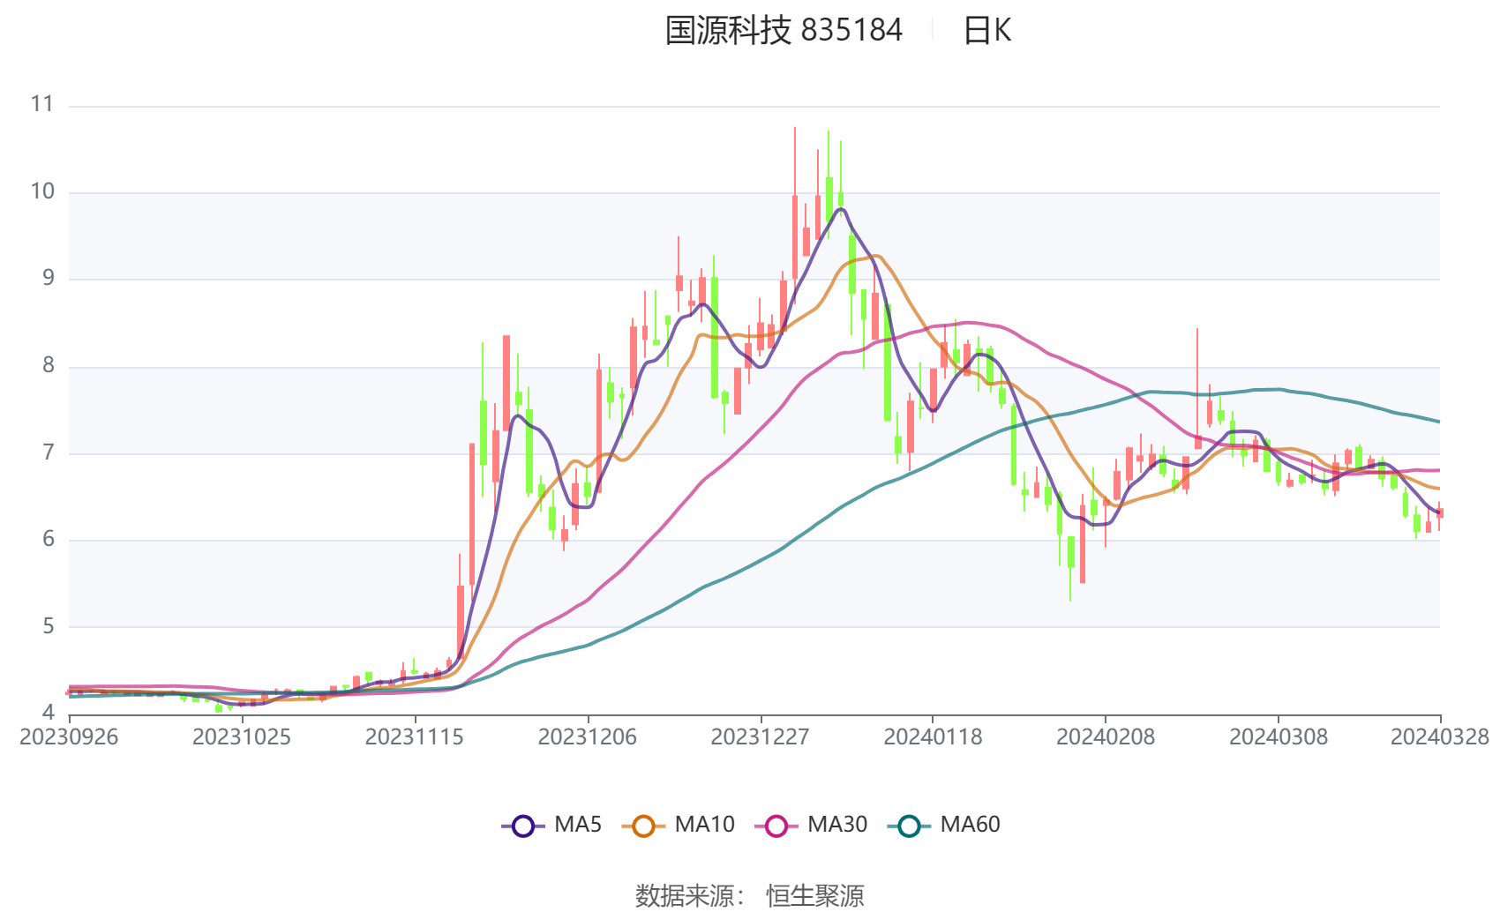The image size is (1500, 912).
Task: Click the 20240208 date tick label
Action: tap(1106, 737)
